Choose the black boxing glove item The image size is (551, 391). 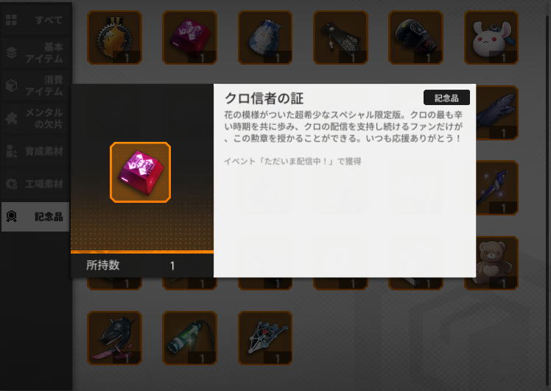pyautogui.click(x=415, y=37)
